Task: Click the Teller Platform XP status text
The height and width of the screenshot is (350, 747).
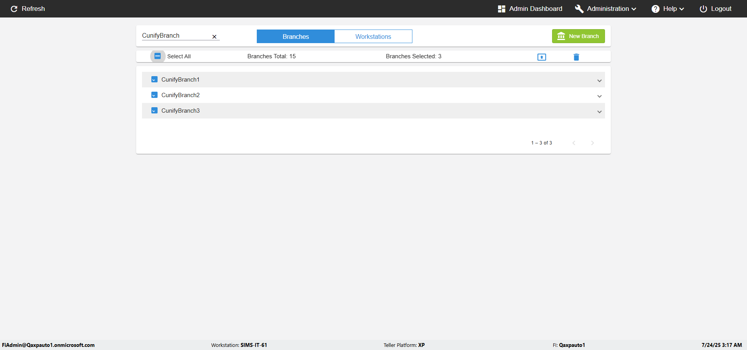Action: click(404, 345)
